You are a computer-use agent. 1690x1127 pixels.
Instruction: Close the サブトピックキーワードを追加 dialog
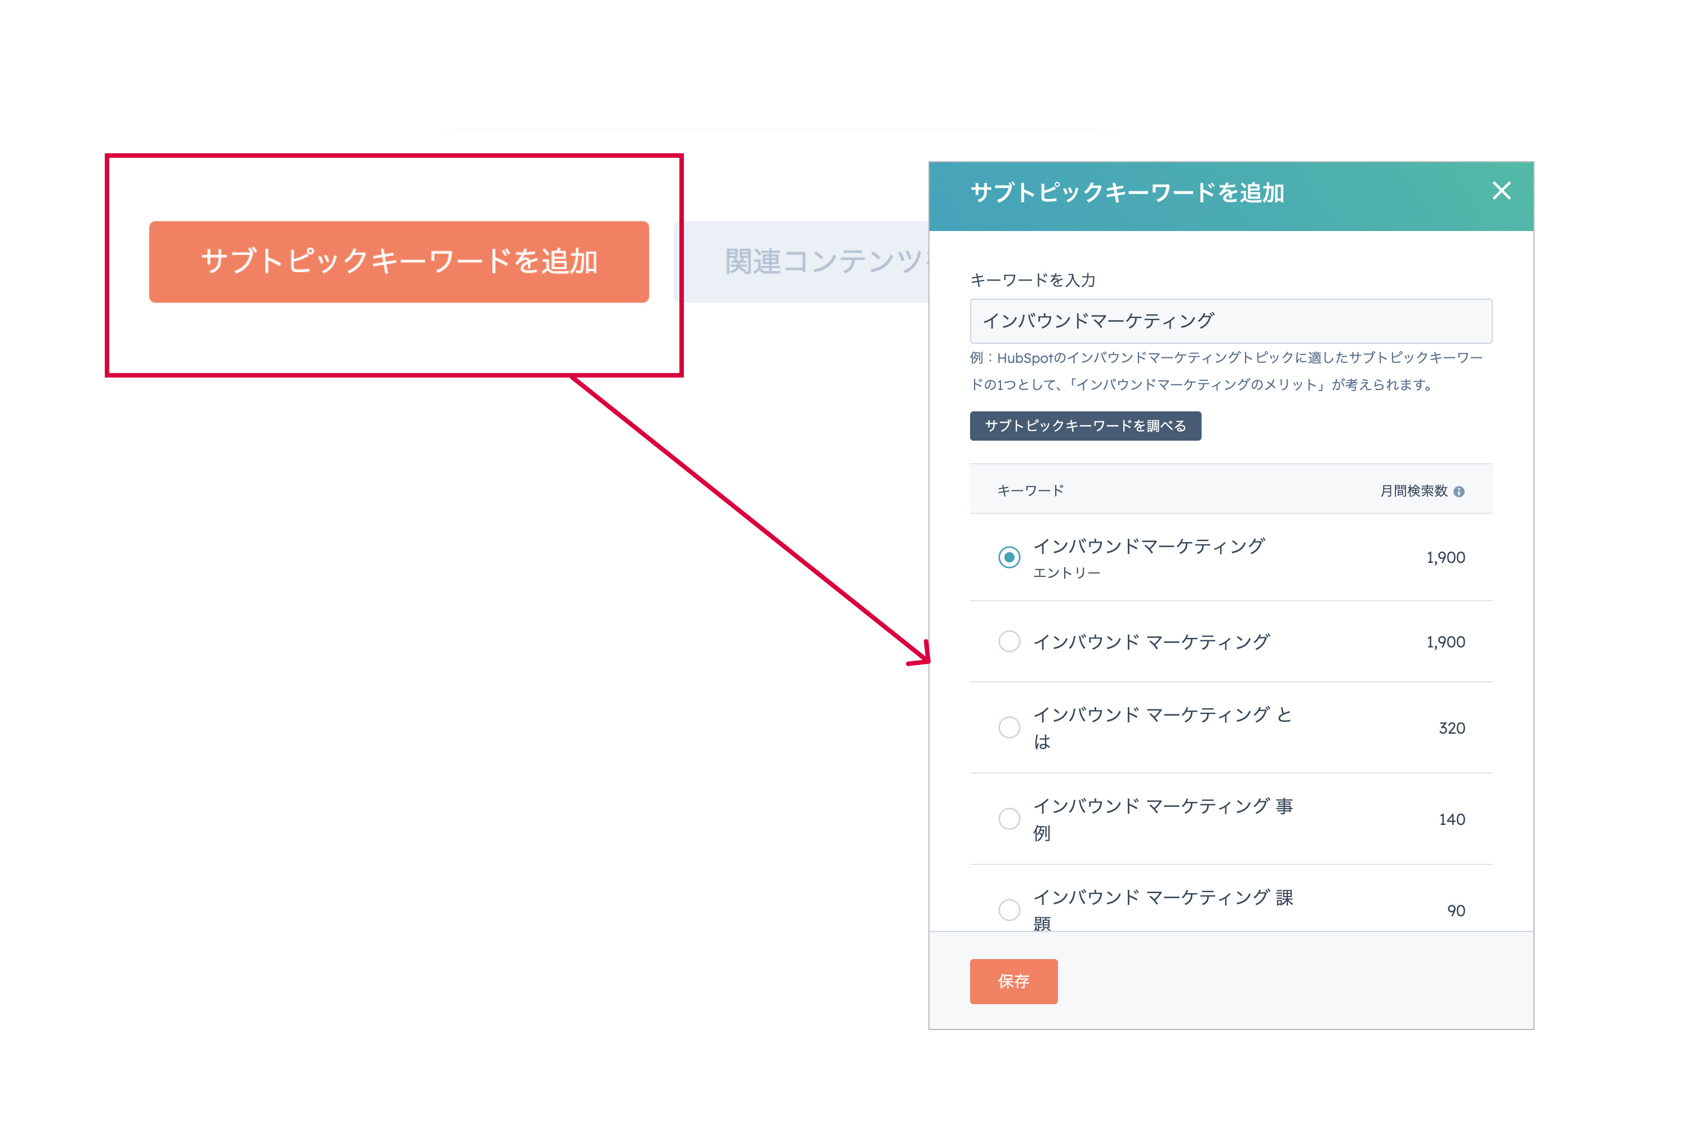(1501, 190)
